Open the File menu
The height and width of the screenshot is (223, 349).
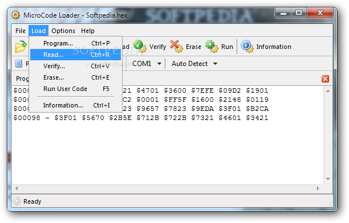click(x=21, y=31)
